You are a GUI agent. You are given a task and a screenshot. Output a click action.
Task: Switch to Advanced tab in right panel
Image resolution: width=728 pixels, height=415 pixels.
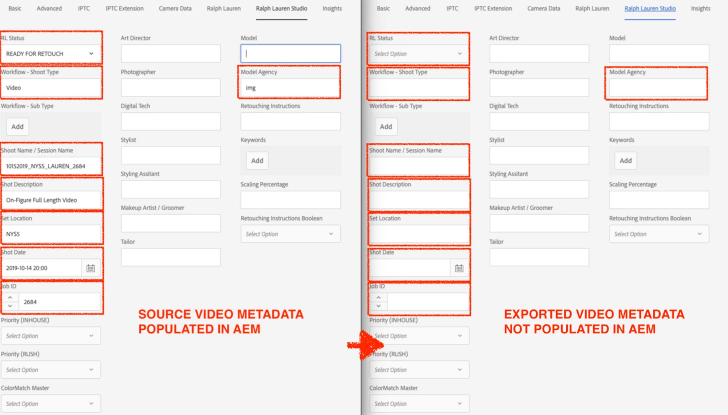point(418,9)
